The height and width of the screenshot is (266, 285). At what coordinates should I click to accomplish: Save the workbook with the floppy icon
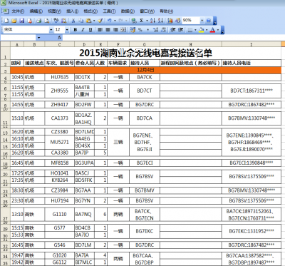pos(22,21)
